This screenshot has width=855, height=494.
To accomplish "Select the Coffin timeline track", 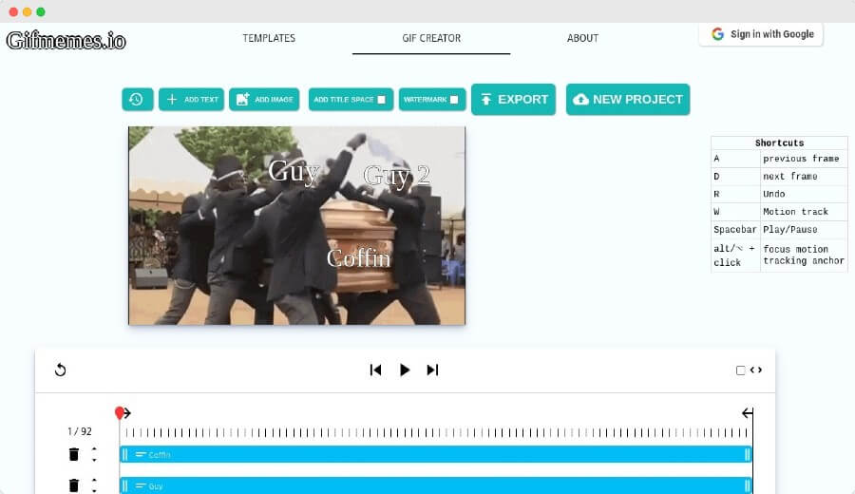I will (436, 454).
